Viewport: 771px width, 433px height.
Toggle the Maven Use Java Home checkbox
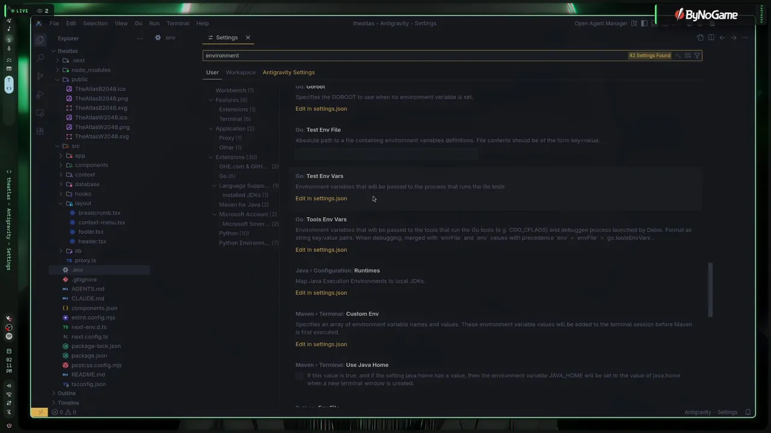299,376
